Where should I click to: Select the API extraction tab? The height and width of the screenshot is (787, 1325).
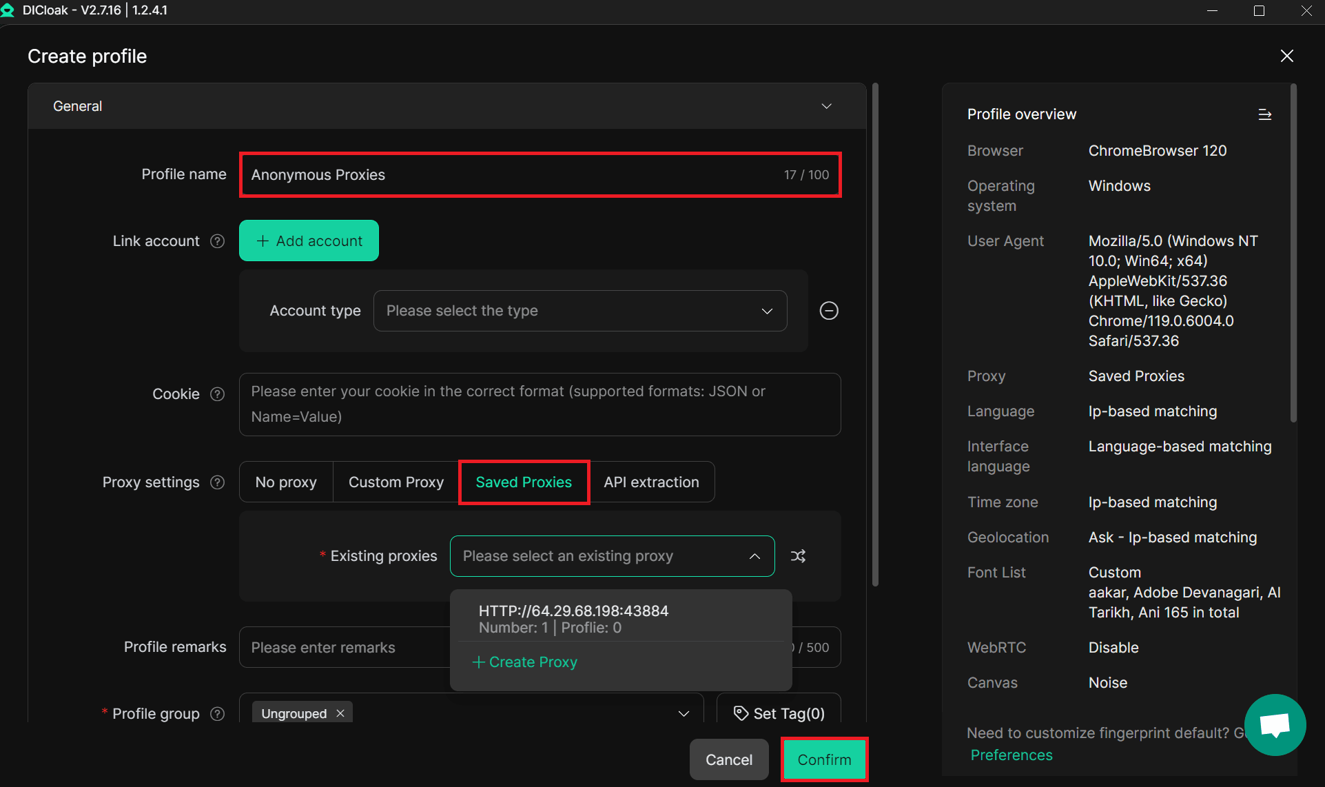(x=651, y=482)
